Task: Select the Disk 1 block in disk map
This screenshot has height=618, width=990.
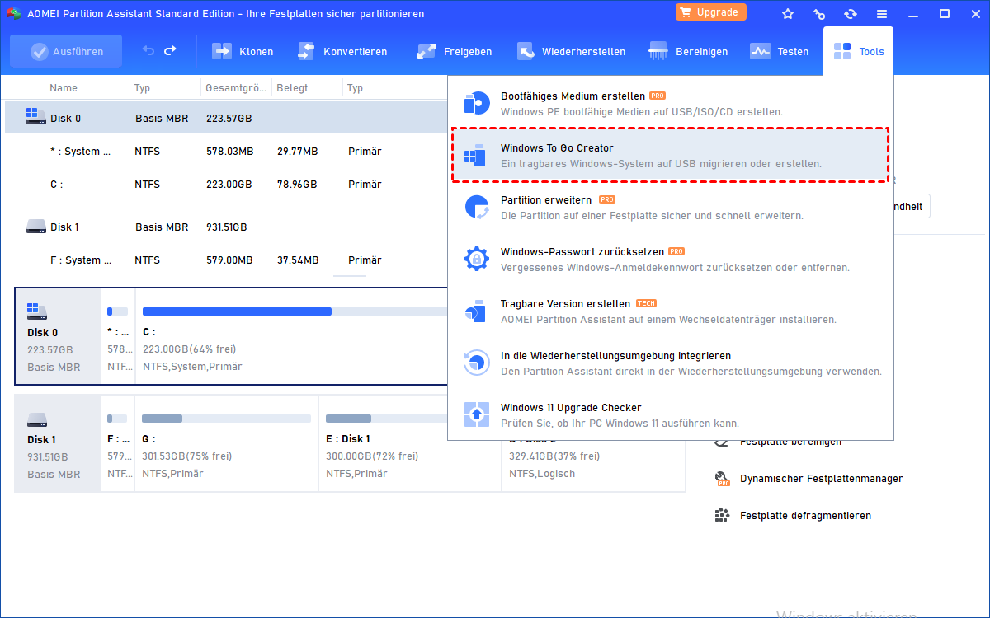Action: (58, 443)
